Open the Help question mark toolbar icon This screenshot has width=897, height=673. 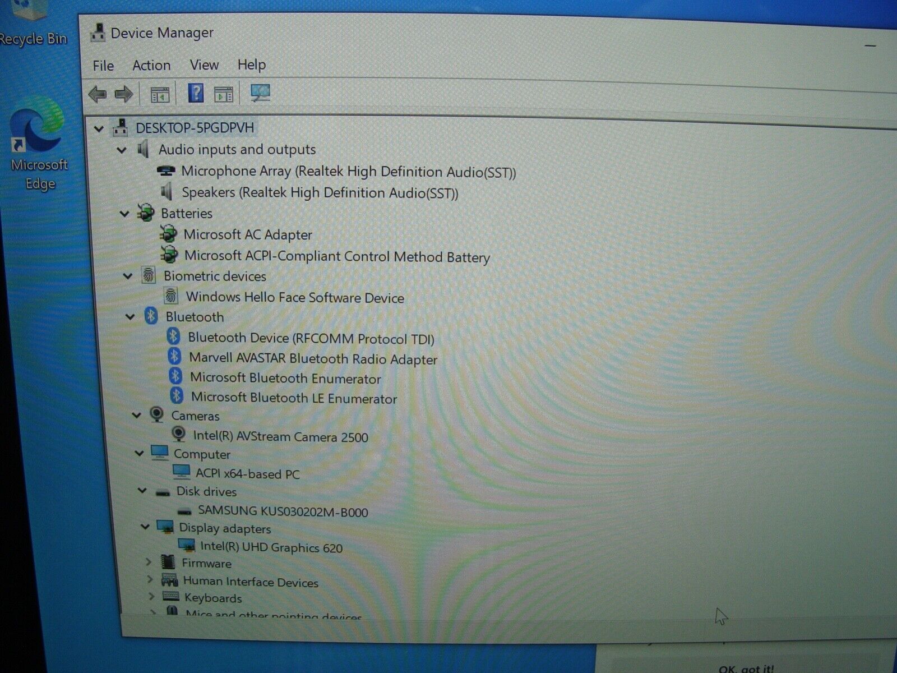tap(196, 93)
